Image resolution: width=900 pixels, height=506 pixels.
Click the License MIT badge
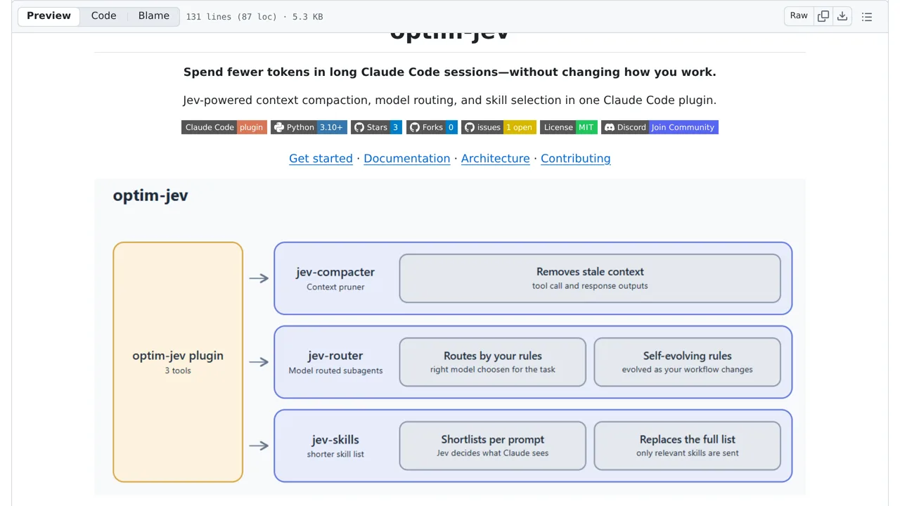pyautogui.click(x=569, y=127)
